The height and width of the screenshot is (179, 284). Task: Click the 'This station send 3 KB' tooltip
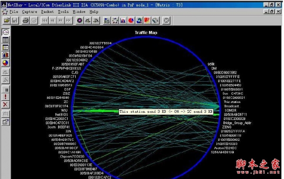[166, 111]
